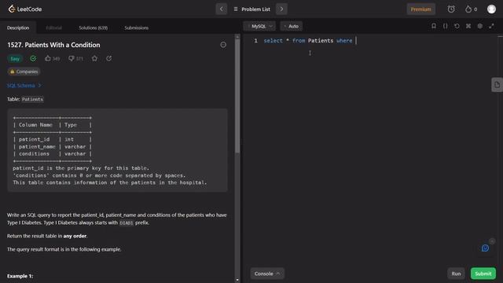Click the bookmark icon in editor toolbar

[x=434, y=26]
